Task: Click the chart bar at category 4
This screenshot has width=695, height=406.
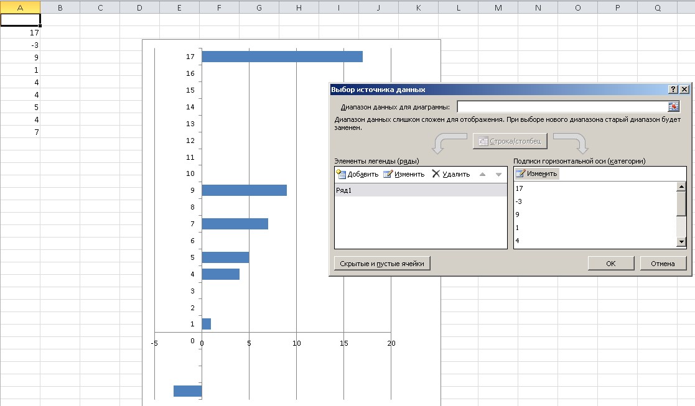Action: click(x=221, y=274)
